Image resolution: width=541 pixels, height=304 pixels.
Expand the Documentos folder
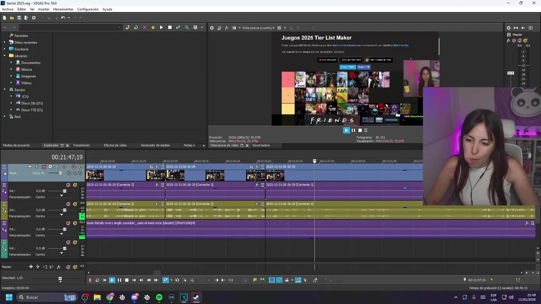point(12,62)
